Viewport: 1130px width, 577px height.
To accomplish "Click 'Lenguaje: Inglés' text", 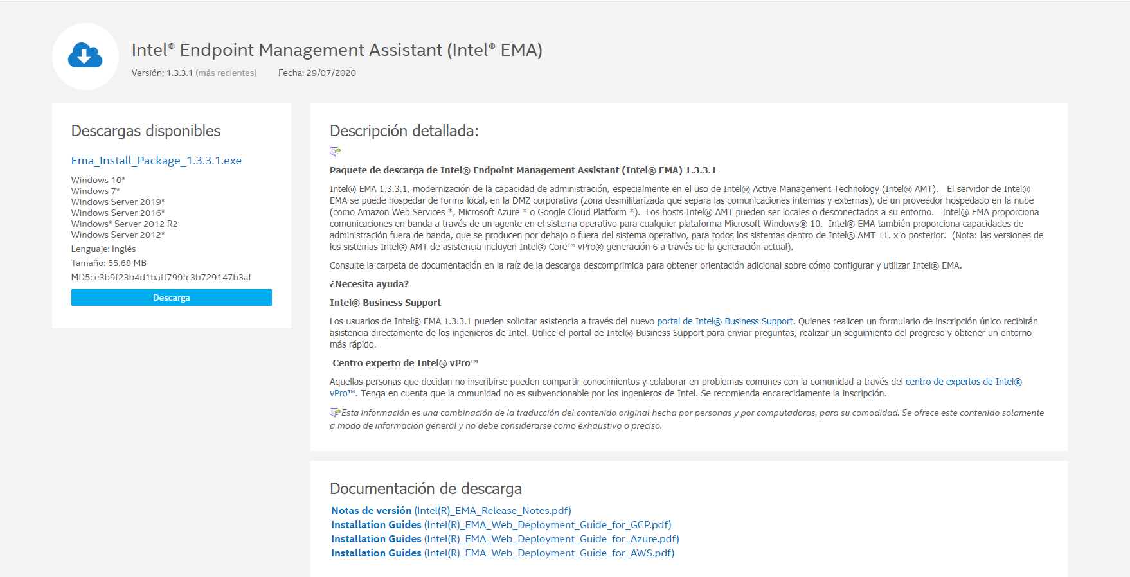I will [103, 249].
